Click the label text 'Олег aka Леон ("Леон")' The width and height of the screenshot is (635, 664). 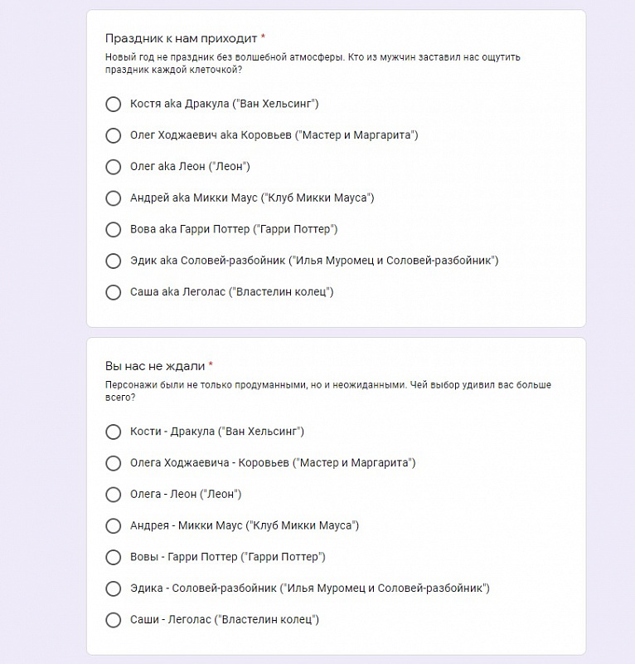pyautogui.click(x=190, y=167)
